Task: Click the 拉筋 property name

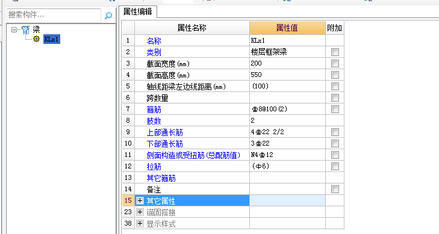Action: click(x=154, y=167)
